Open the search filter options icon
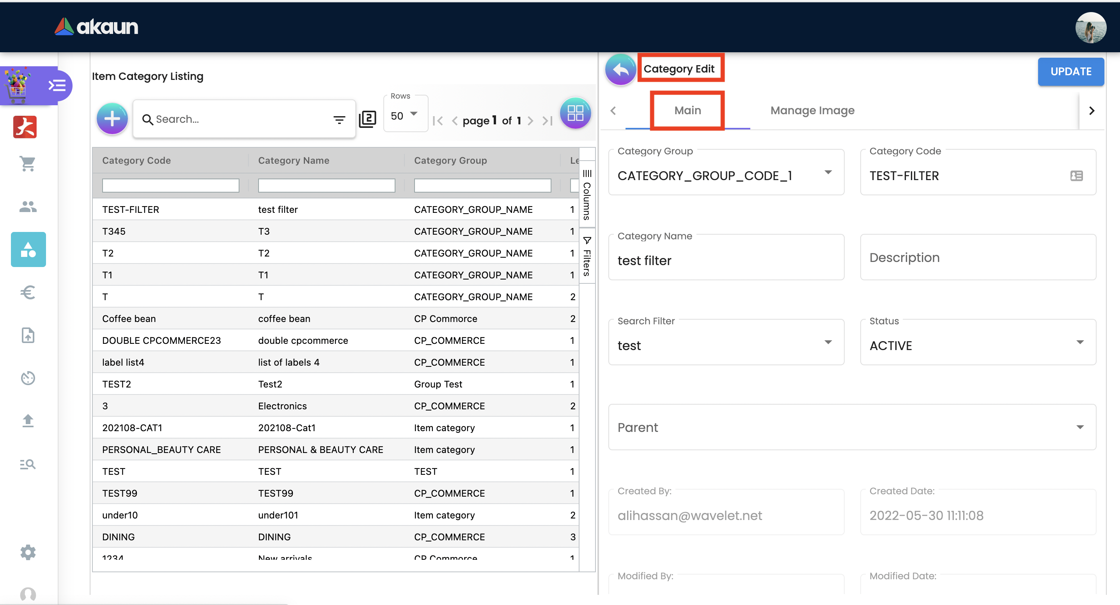 click(339, 120)
